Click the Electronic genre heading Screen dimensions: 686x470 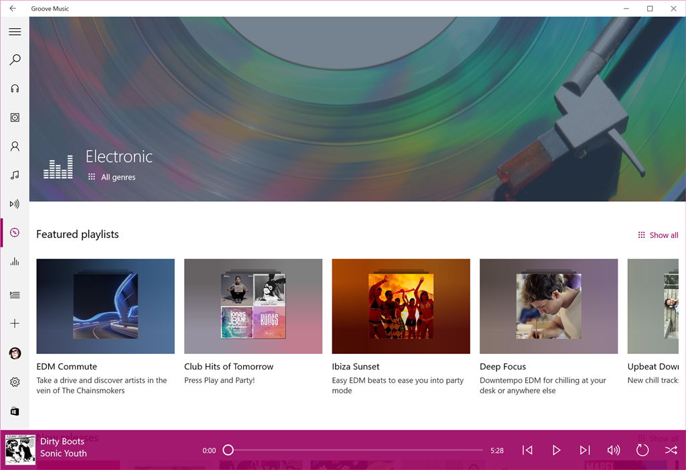coord(119,156)
